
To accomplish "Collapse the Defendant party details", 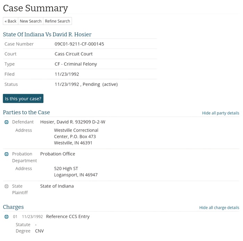I will [7, 122].
